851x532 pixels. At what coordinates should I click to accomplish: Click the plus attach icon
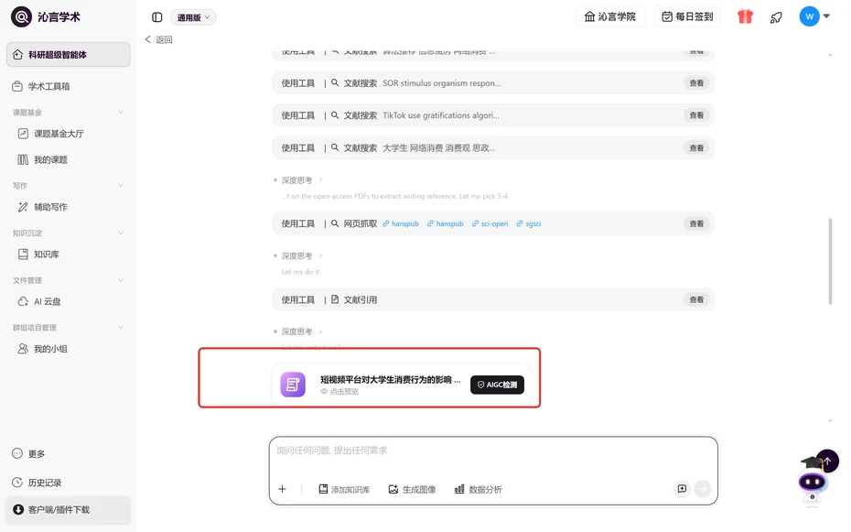point(282,489)
